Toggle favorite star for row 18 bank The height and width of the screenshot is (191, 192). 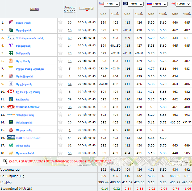pos(60,153)
